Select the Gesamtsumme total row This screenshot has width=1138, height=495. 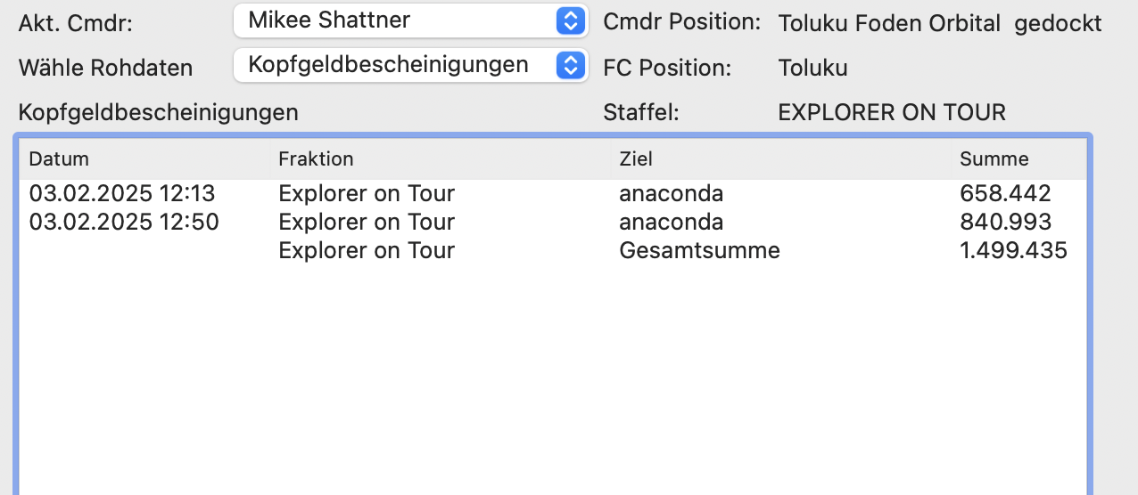699,250
